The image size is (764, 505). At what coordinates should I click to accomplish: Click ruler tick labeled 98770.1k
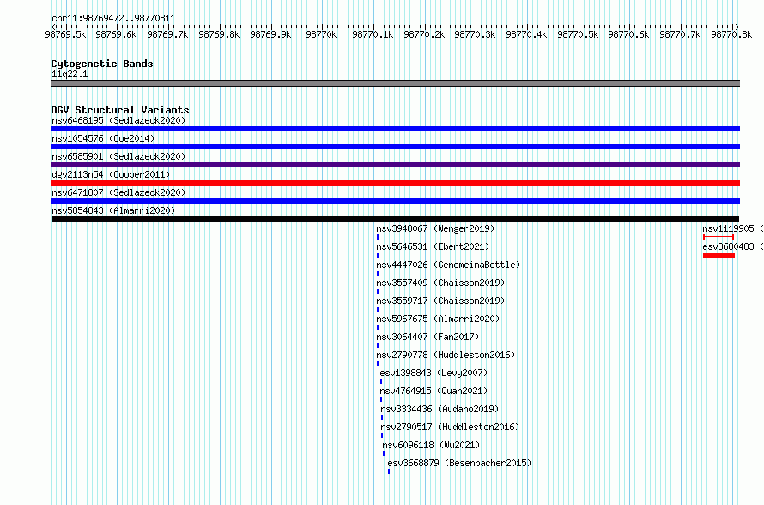(373, 34)
